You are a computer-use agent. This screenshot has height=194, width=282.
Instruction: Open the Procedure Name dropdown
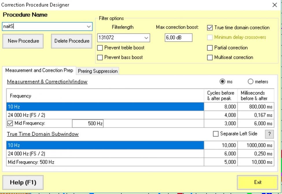tap(89, 27)
